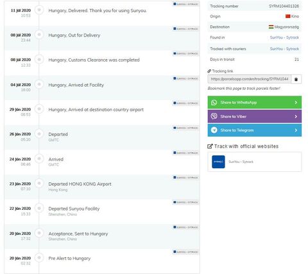The width and height of the screenshot is (308, 274).
Task: Select the tracking number SYRM104401326
Action: [x=284, y=6]
